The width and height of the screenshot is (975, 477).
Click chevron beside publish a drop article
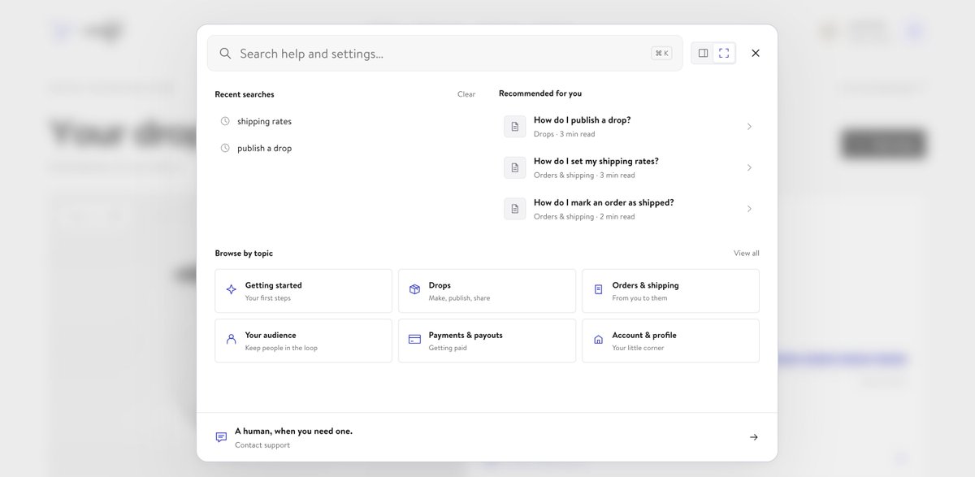[749, 127]
